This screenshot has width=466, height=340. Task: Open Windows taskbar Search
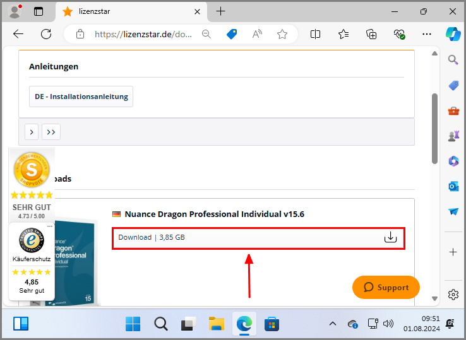click(161, 324)
